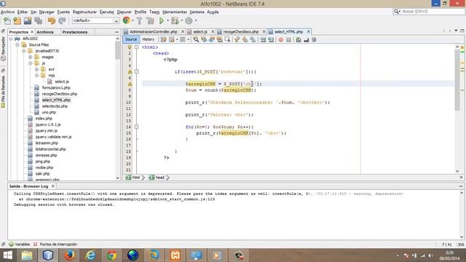466x262 pixels.
Task: Open the <default> configuration combo box
Action: coord(95,20)
